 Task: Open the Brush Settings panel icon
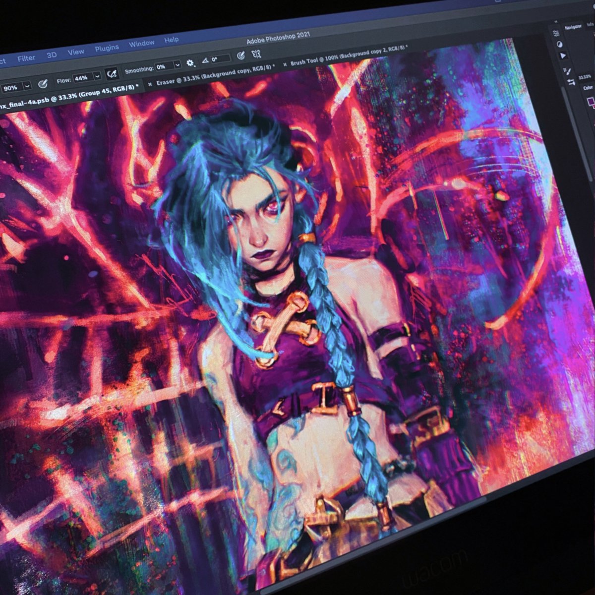pyautogui.click(x=567, y=71)
